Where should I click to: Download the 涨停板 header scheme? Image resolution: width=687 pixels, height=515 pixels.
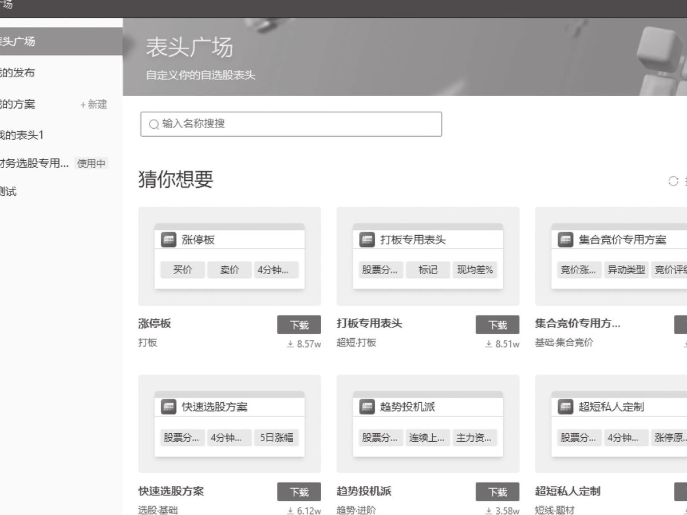point(299,324)
